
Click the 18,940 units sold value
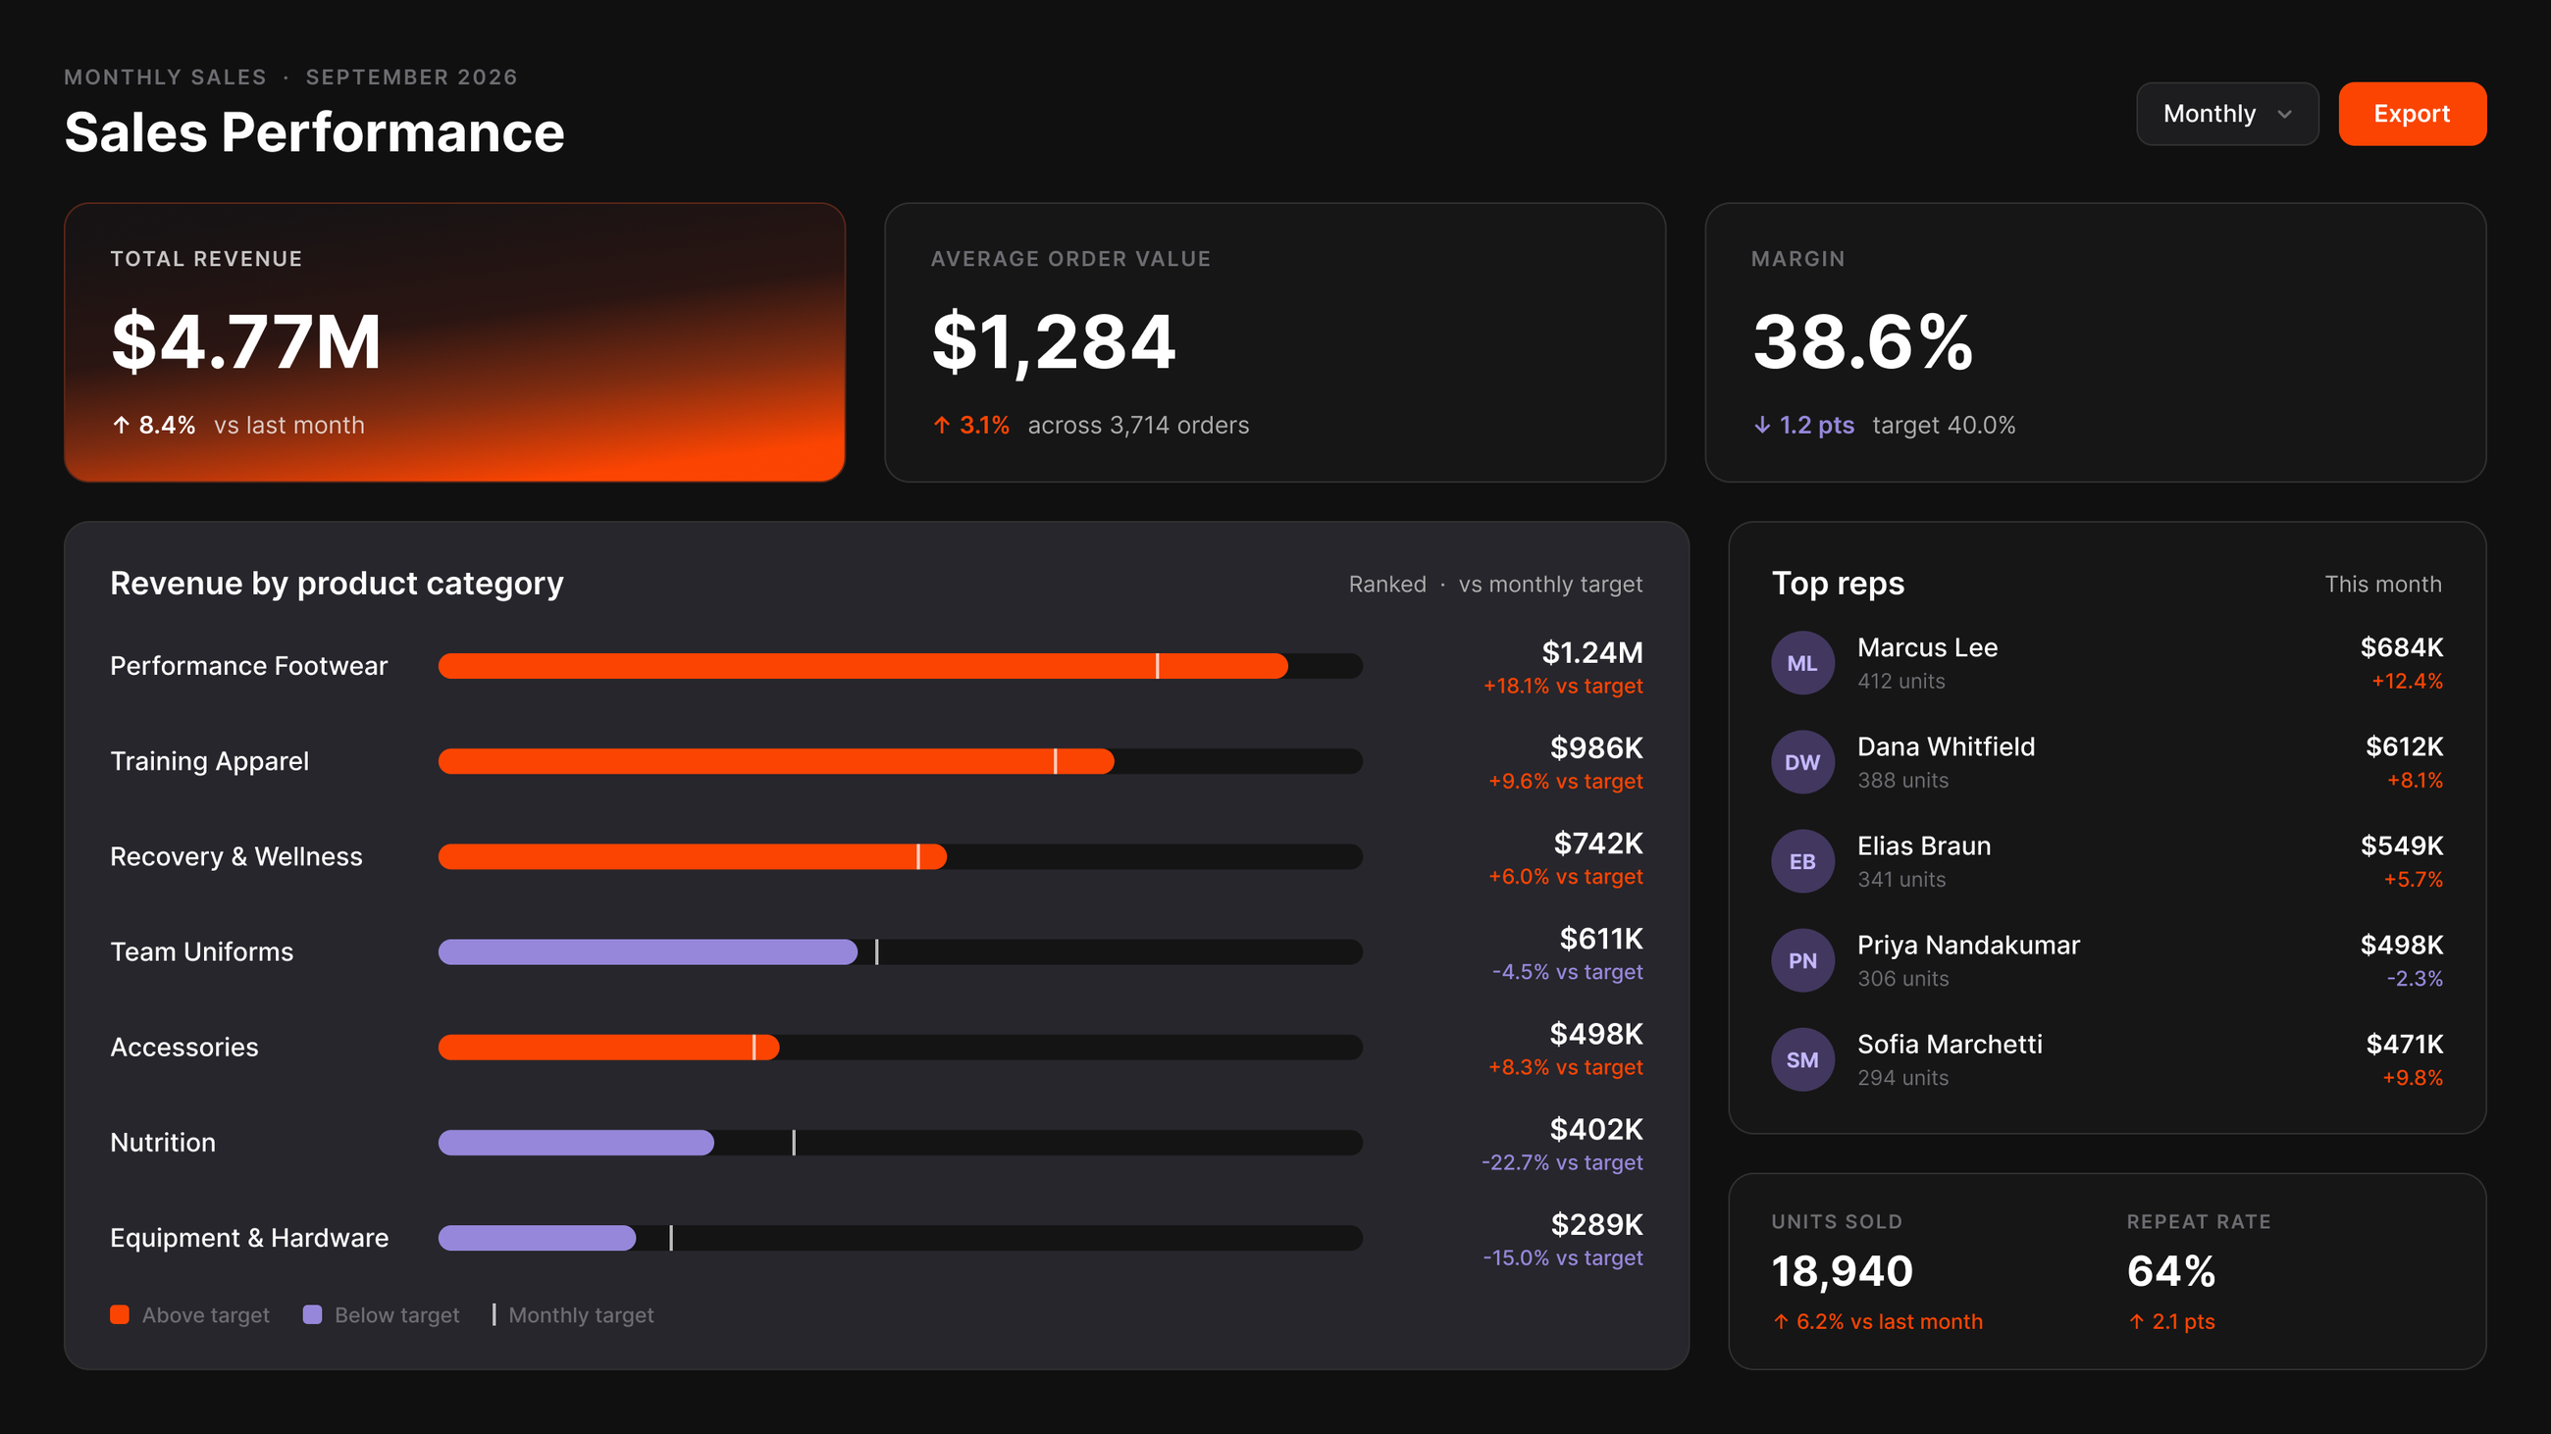(x=1841, y=1271)
